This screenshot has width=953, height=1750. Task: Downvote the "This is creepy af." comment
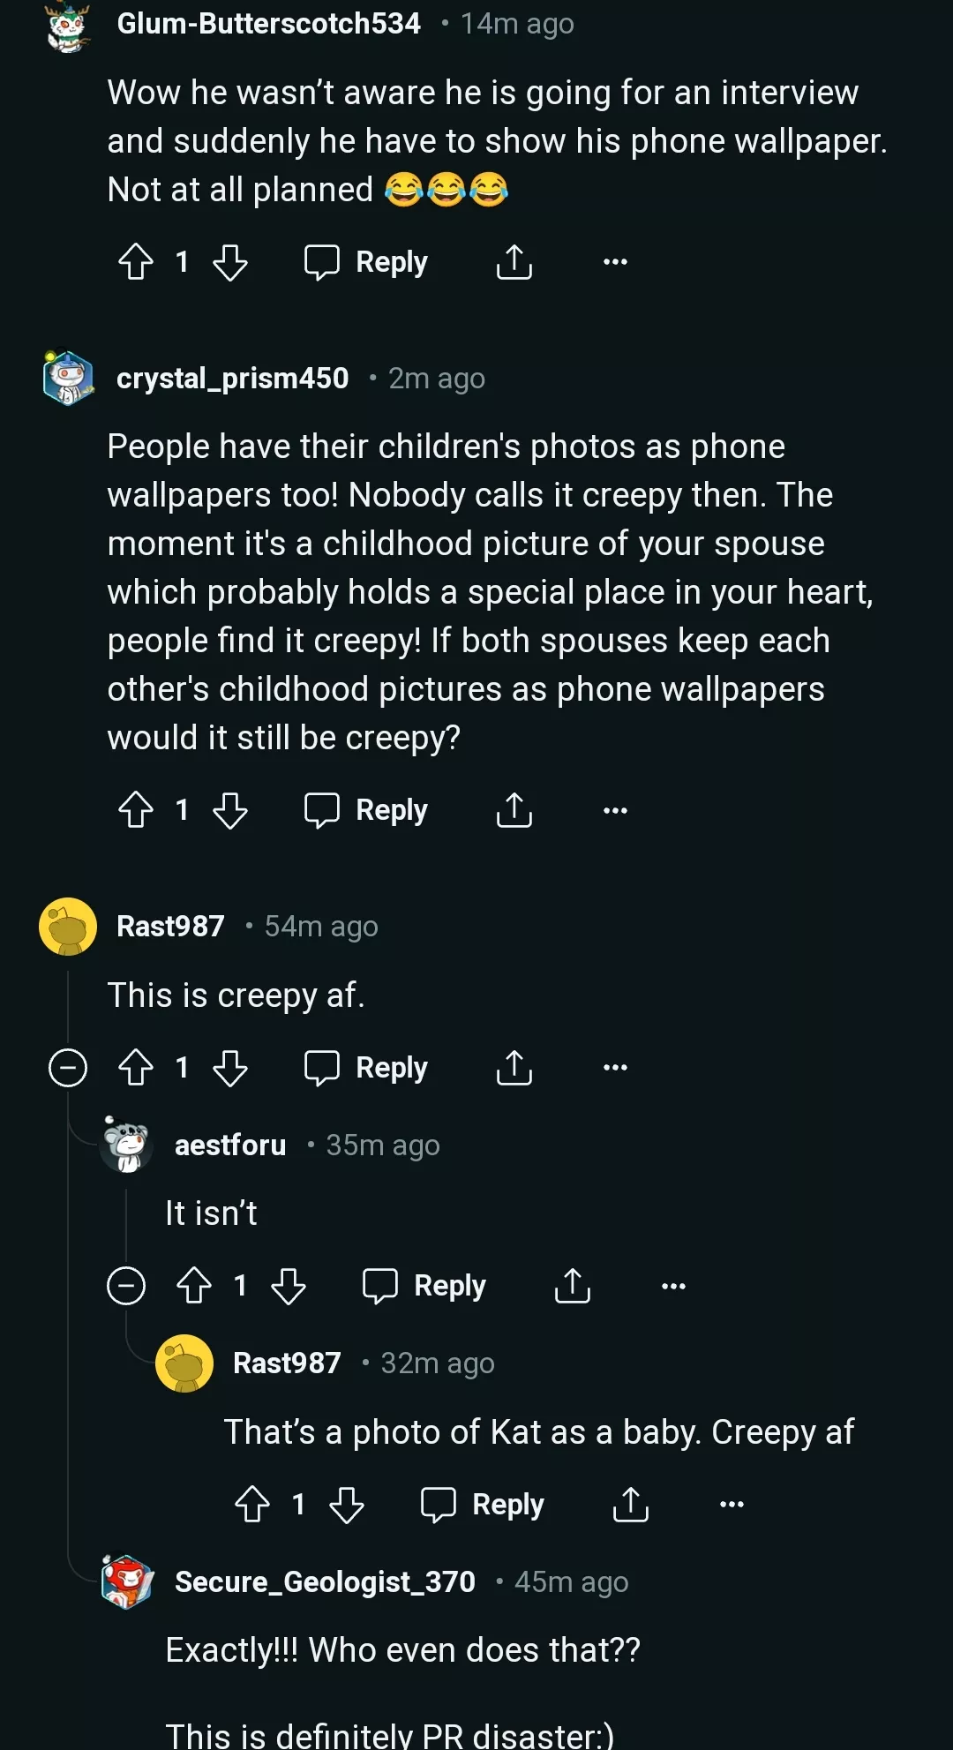(x=230, y=1068)
